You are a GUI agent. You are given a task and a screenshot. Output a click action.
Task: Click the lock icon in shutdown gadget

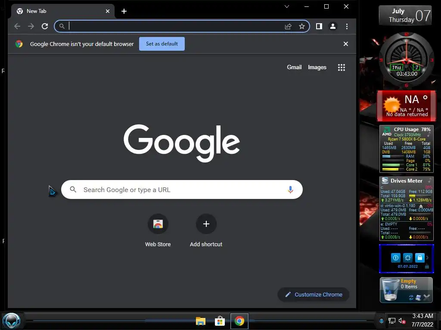pyautogui.click(x=419, y=258)
